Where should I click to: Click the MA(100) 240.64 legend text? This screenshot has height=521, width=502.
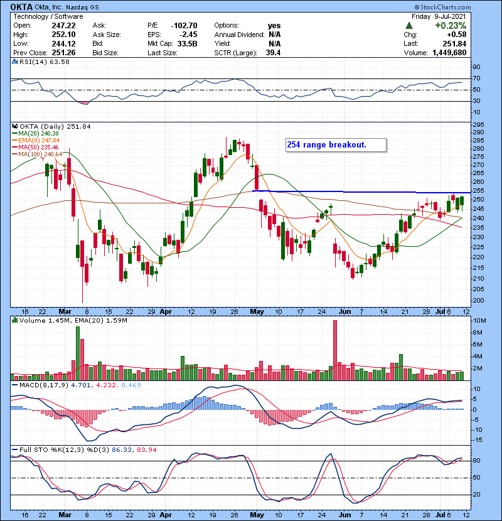[x=40, y=154]
